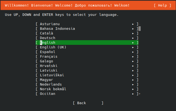The height and width of the screenshot is (111, 176).
Task: Expand the highlighted English entry arrow
Action: click(x=133, y=43)
